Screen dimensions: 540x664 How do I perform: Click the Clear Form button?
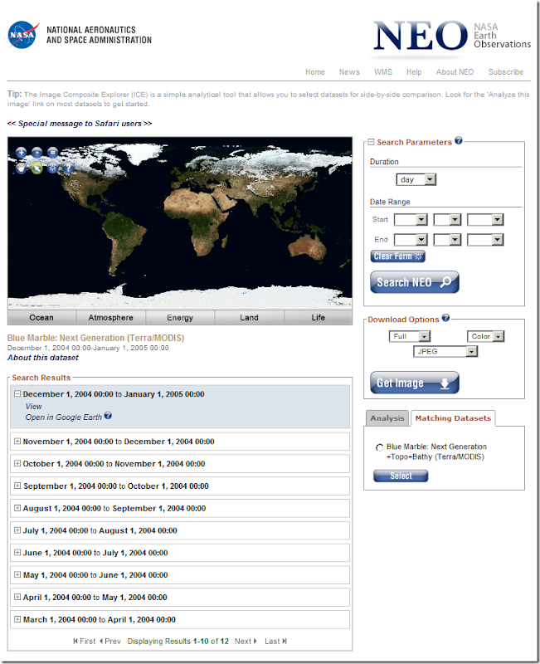[398, 256]
